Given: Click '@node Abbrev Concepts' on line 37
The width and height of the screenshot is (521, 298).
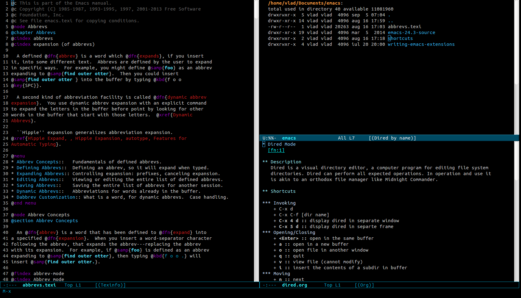Looking at the screenshot, I should 40,215.
